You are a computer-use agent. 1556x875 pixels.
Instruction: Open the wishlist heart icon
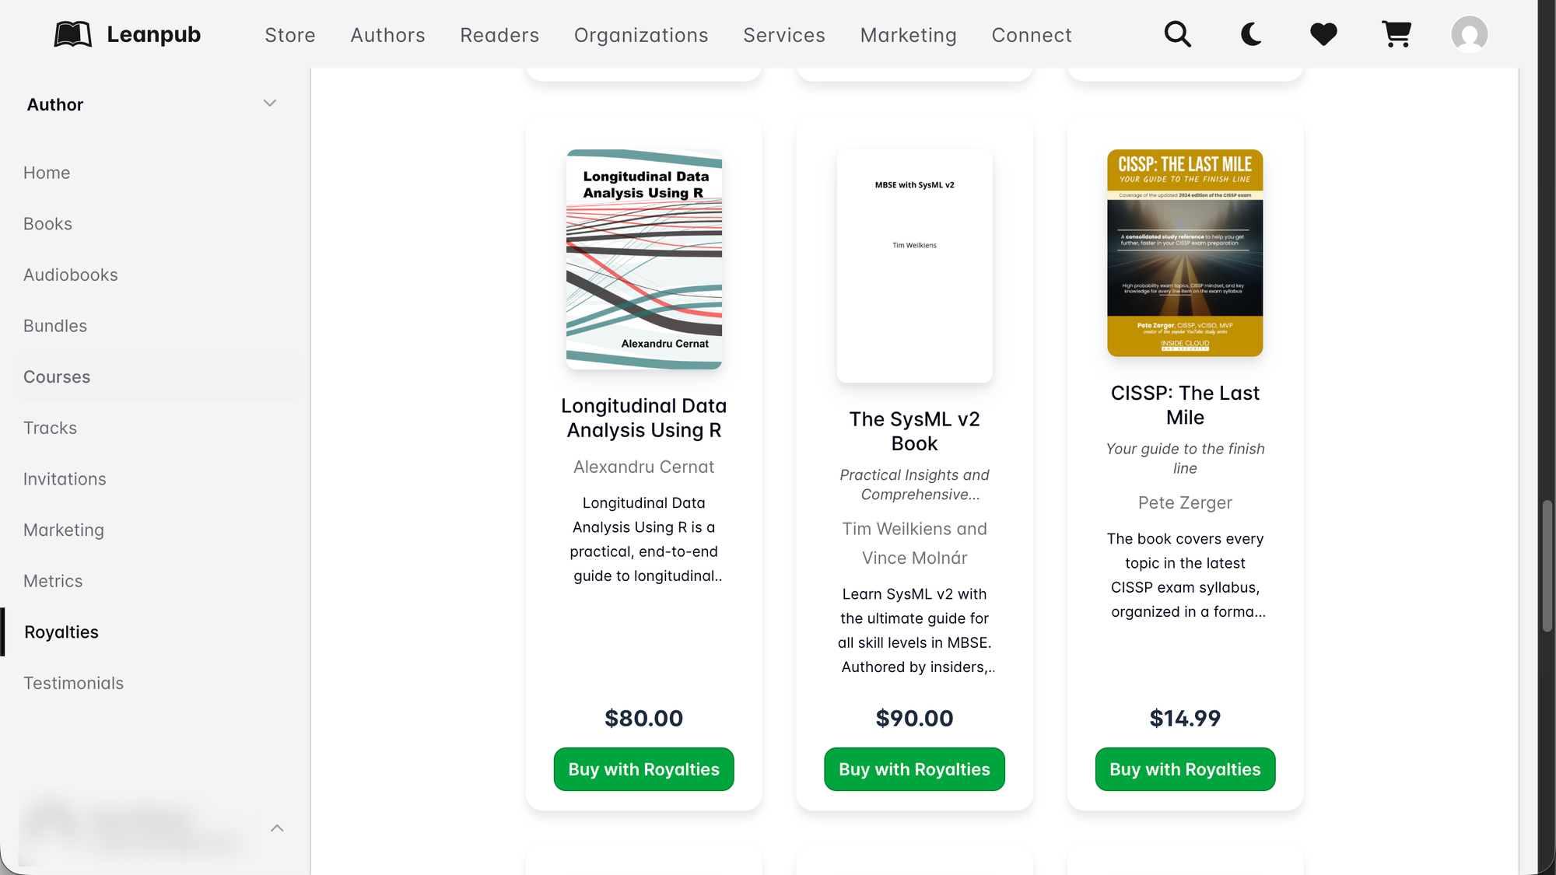1323,34
